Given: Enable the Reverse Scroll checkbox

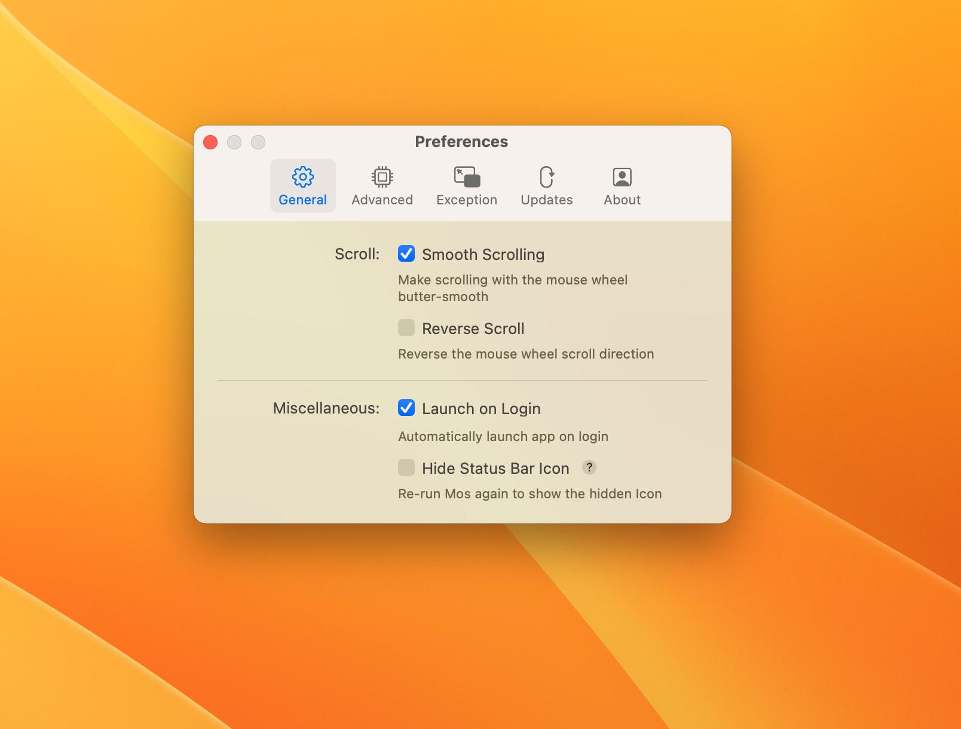Looking at the screenshot, I should click(406, 328).
